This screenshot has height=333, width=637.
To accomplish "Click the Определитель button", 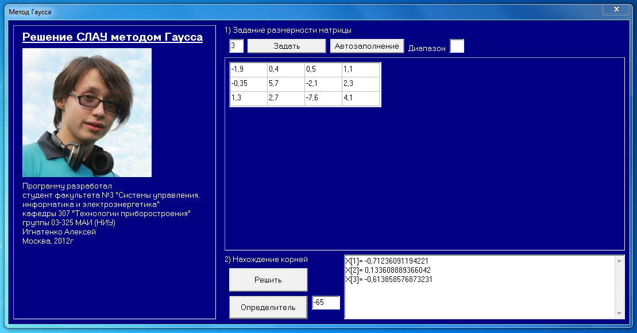I will click(268, 307).
